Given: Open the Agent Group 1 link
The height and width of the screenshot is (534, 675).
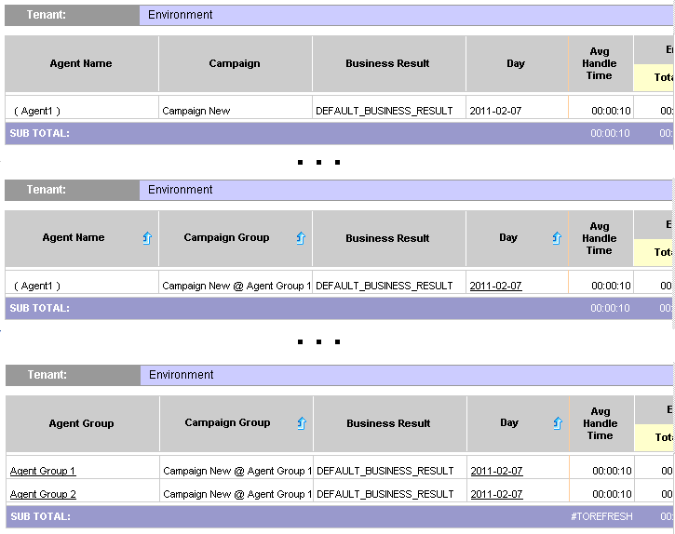Looking at the screenshot, I should [x=43, y=471].
